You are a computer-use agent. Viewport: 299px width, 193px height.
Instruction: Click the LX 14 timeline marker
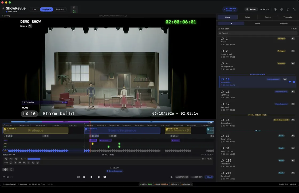click(174, 136)
